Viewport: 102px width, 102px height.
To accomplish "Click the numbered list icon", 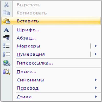I will [6, 54].
